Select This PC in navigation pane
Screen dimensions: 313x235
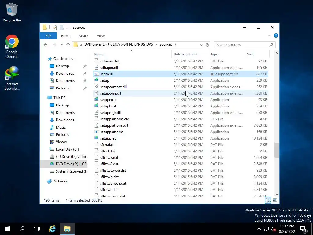(x=59, y=98)
